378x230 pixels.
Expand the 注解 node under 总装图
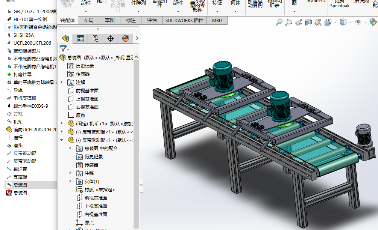[x=62, y=82]
